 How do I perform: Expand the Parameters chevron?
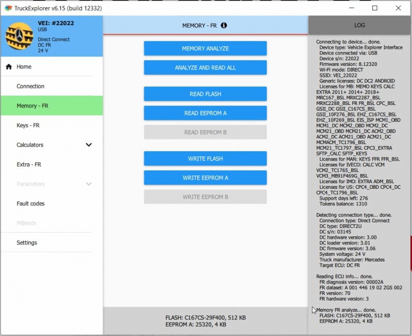pos(89,184)
